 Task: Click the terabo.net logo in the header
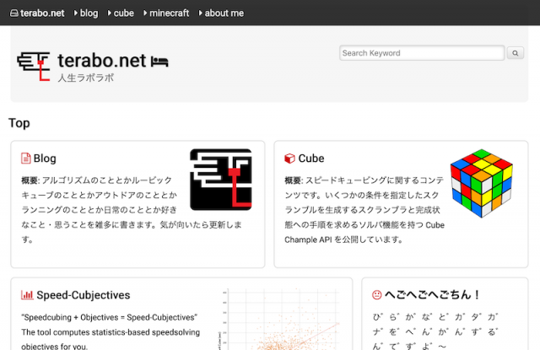point(34,66)
